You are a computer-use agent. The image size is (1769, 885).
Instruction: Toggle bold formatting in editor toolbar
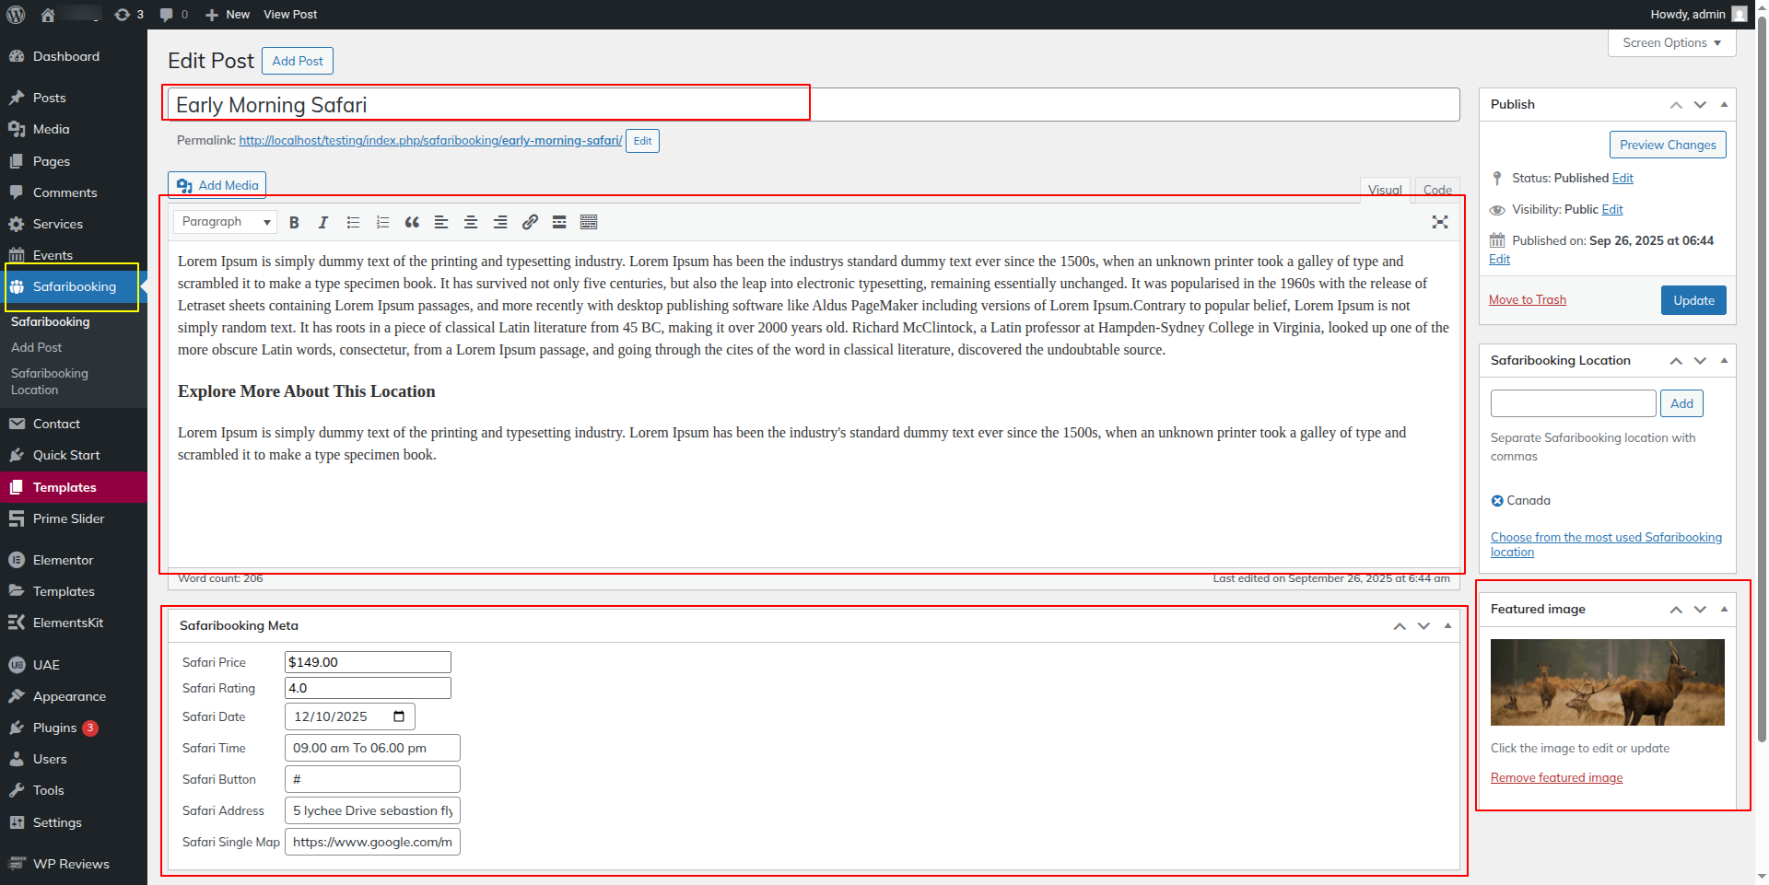coord(294,222)
